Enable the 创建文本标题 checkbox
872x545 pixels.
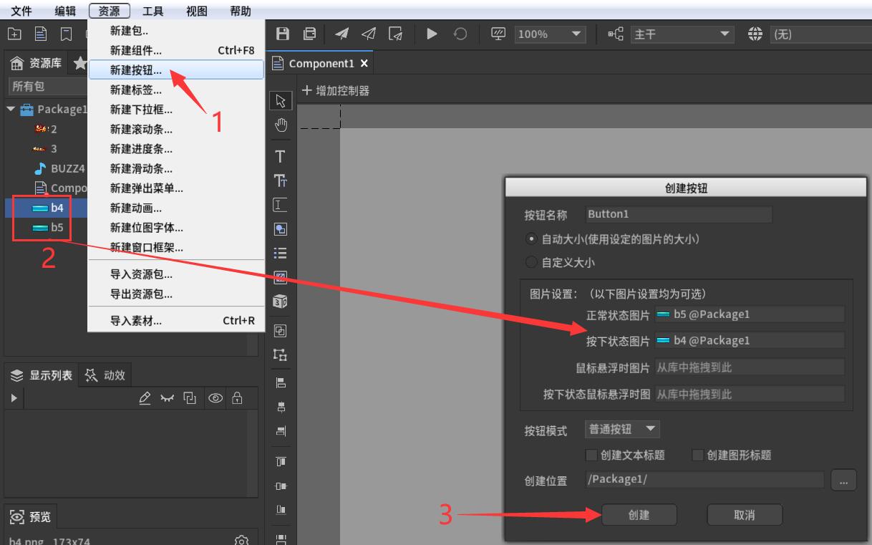[x=591, y=455]
